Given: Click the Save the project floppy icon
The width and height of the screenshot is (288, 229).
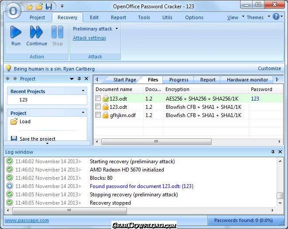Looking at the screenshot, I should click(14, 138).
